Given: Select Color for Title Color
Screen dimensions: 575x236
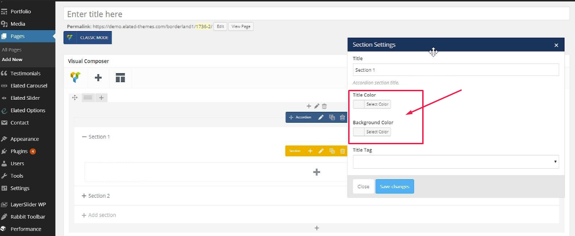Looking at the screenshot, I should click(377, 104).
